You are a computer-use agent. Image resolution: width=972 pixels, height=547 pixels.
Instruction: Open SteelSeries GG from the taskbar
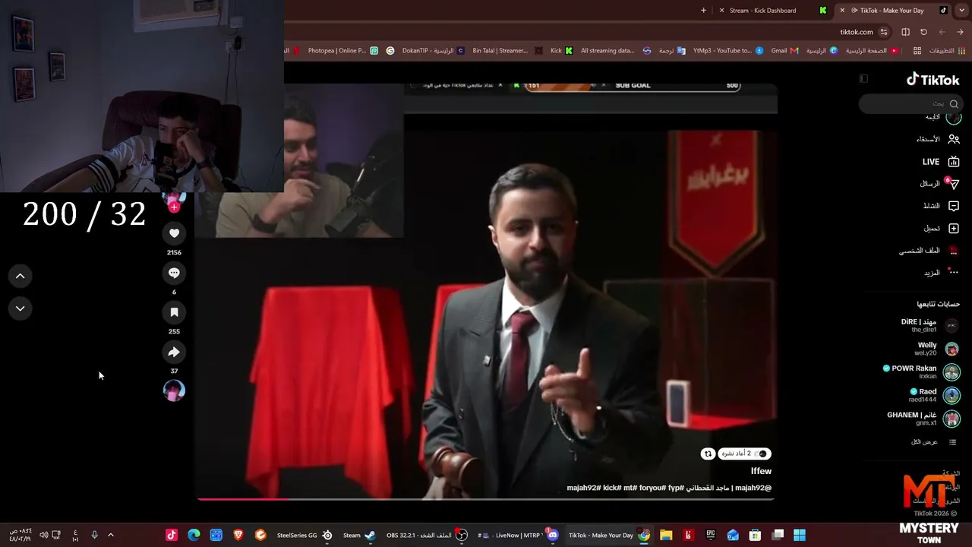305,535
